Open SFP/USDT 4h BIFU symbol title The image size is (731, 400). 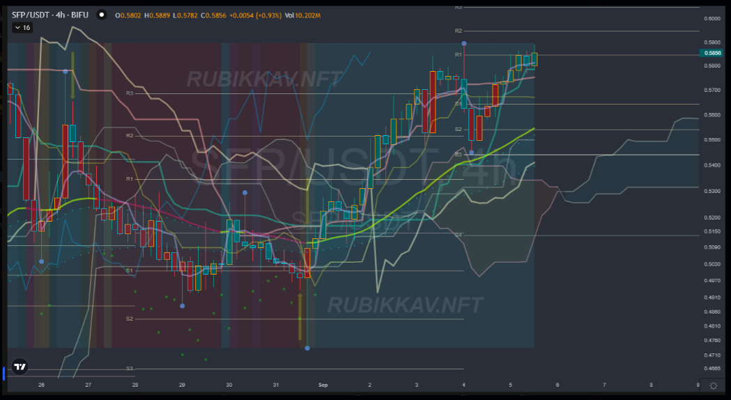(x=50, y=15)
